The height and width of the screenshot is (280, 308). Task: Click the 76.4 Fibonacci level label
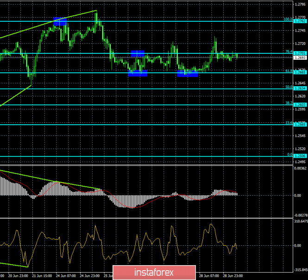point(288,51)
